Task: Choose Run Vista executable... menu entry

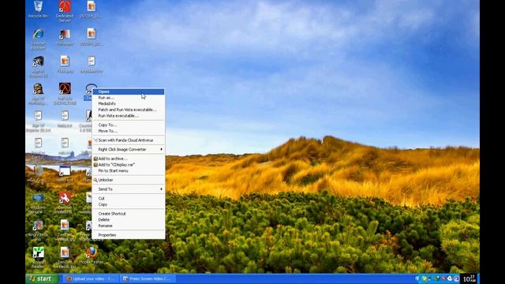Action: click(129, 116)
